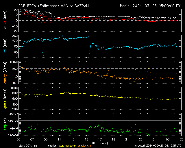Viewport: 185px width, 148px height.
Task: Click the orange density < 1 legend label
Action: point(84,146)
